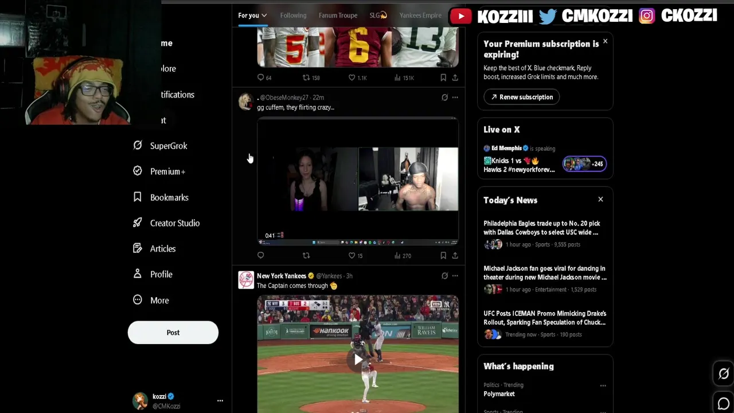The image size is (734, 413).
Task: Open Philadelphia Eagles trade up news
Action: tap(545, 233)
